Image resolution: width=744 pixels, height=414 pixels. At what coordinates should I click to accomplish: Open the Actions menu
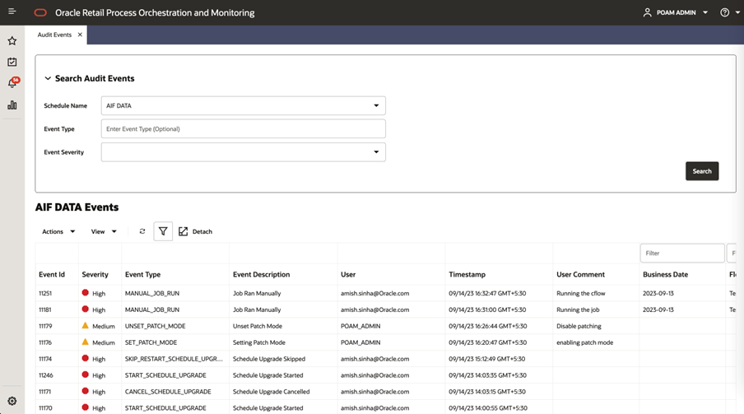click(x=58, y=231)
